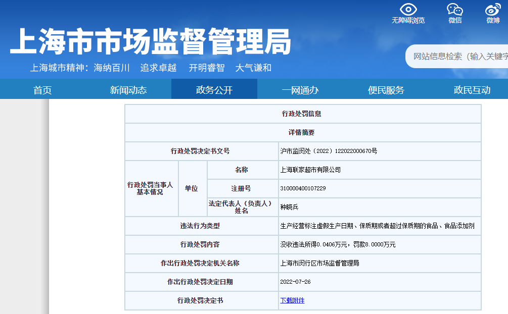Click the 注册号 label cell

pos(243,188)
